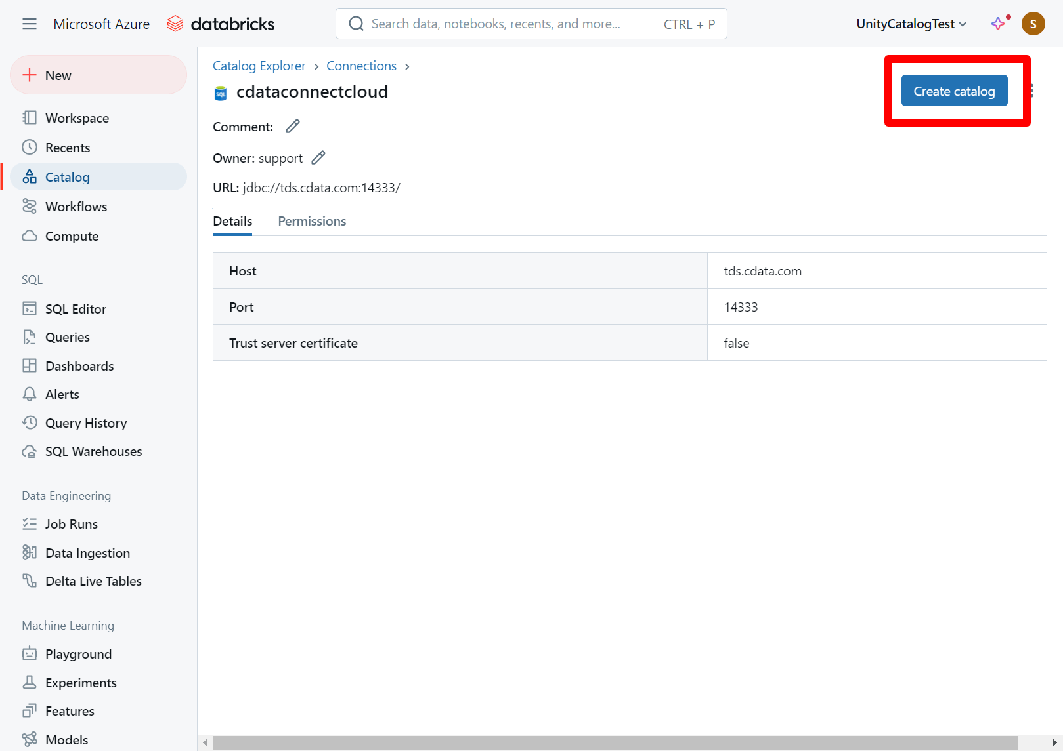Click the New button
Image resolution: width=1063 pixels, height=751 pixels.
98,75
